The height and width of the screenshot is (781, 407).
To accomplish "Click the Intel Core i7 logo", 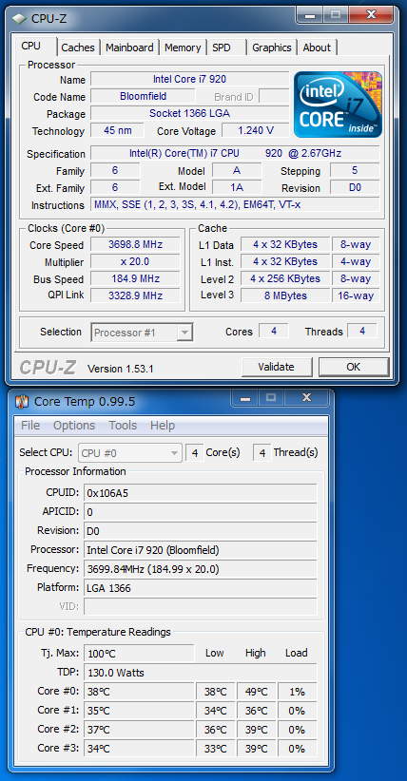I will (339, 105).
